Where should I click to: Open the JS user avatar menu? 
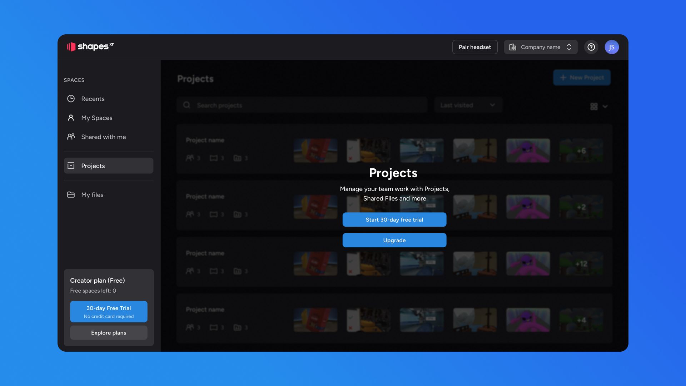coord(612,47)
